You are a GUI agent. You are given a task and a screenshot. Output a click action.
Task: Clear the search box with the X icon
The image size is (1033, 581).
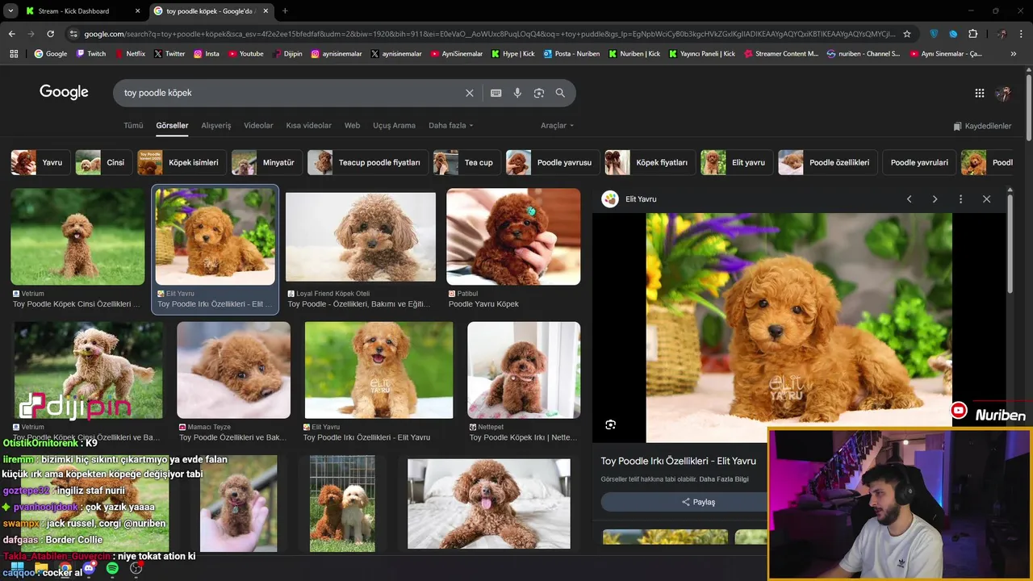tap(469, 93)
